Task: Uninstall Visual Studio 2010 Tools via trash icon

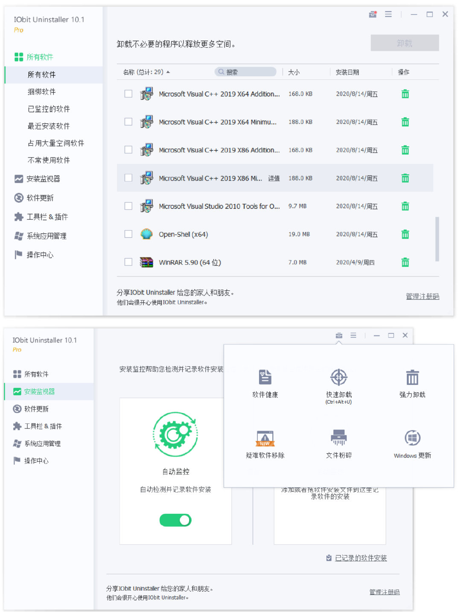Action: [x=405, y=206]
